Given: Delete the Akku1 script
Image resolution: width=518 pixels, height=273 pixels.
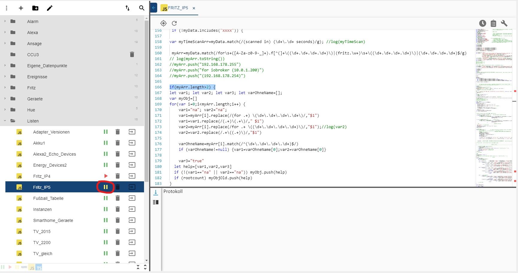Looking at the screenshot, I should pos(118,143).
